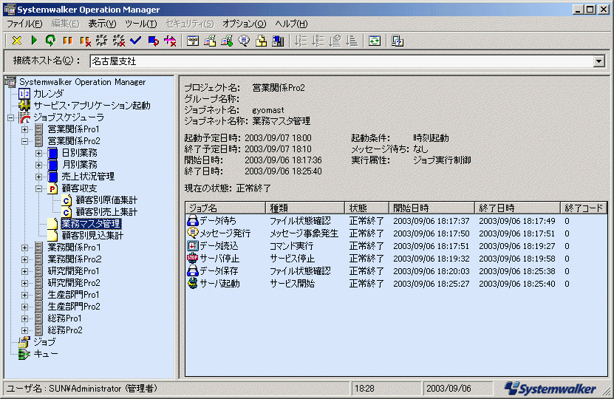Expand the 総務Pro2 project node

(24, 330)
